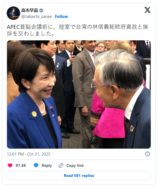Open the tweet info icon
The image size is (158, 187).
148,154
